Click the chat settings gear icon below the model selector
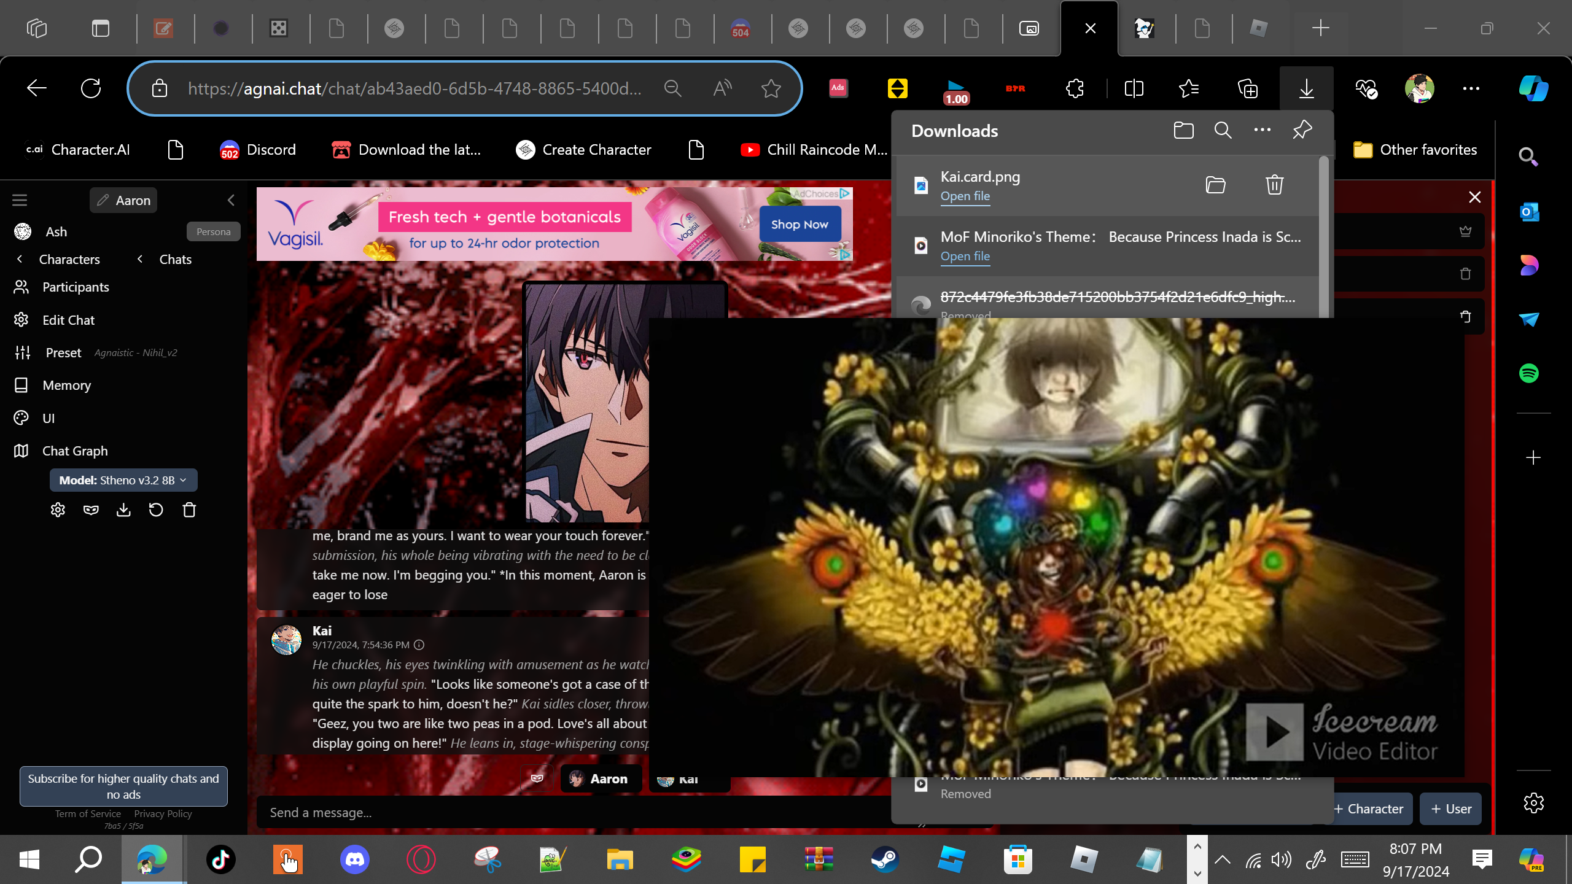 [58, 510]
